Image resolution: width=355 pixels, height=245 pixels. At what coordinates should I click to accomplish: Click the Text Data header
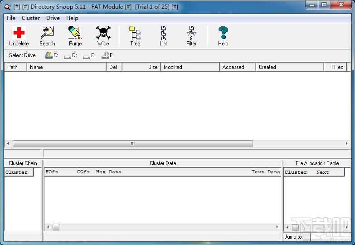[x=266, y=172]
